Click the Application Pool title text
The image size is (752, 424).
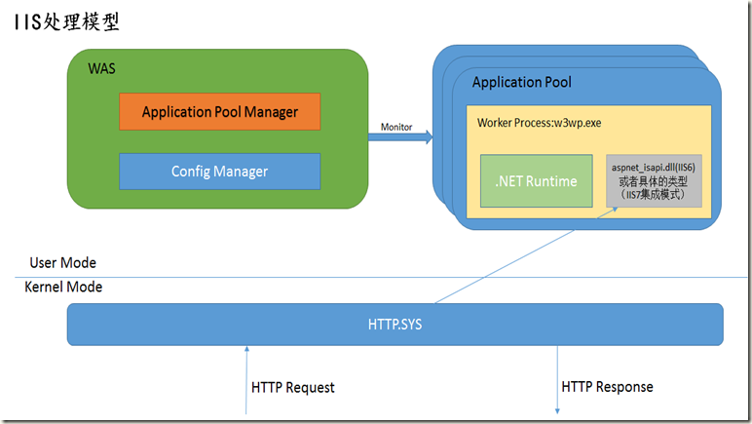point(522,83)
